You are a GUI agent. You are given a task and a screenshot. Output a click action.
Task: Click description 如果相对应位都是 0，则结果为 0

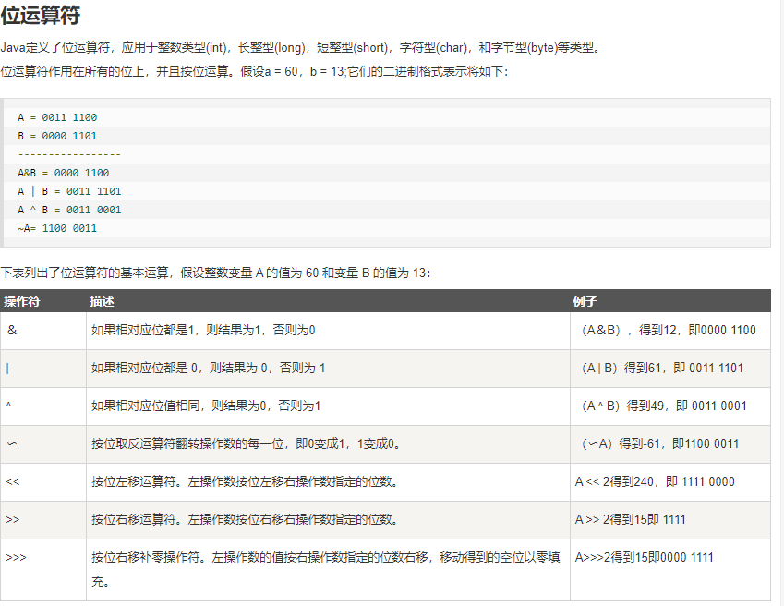(x=209, y=368)
